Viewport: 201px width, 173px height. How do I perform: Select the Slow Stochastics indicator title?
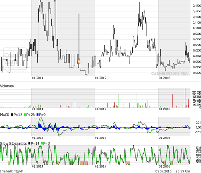13,143
